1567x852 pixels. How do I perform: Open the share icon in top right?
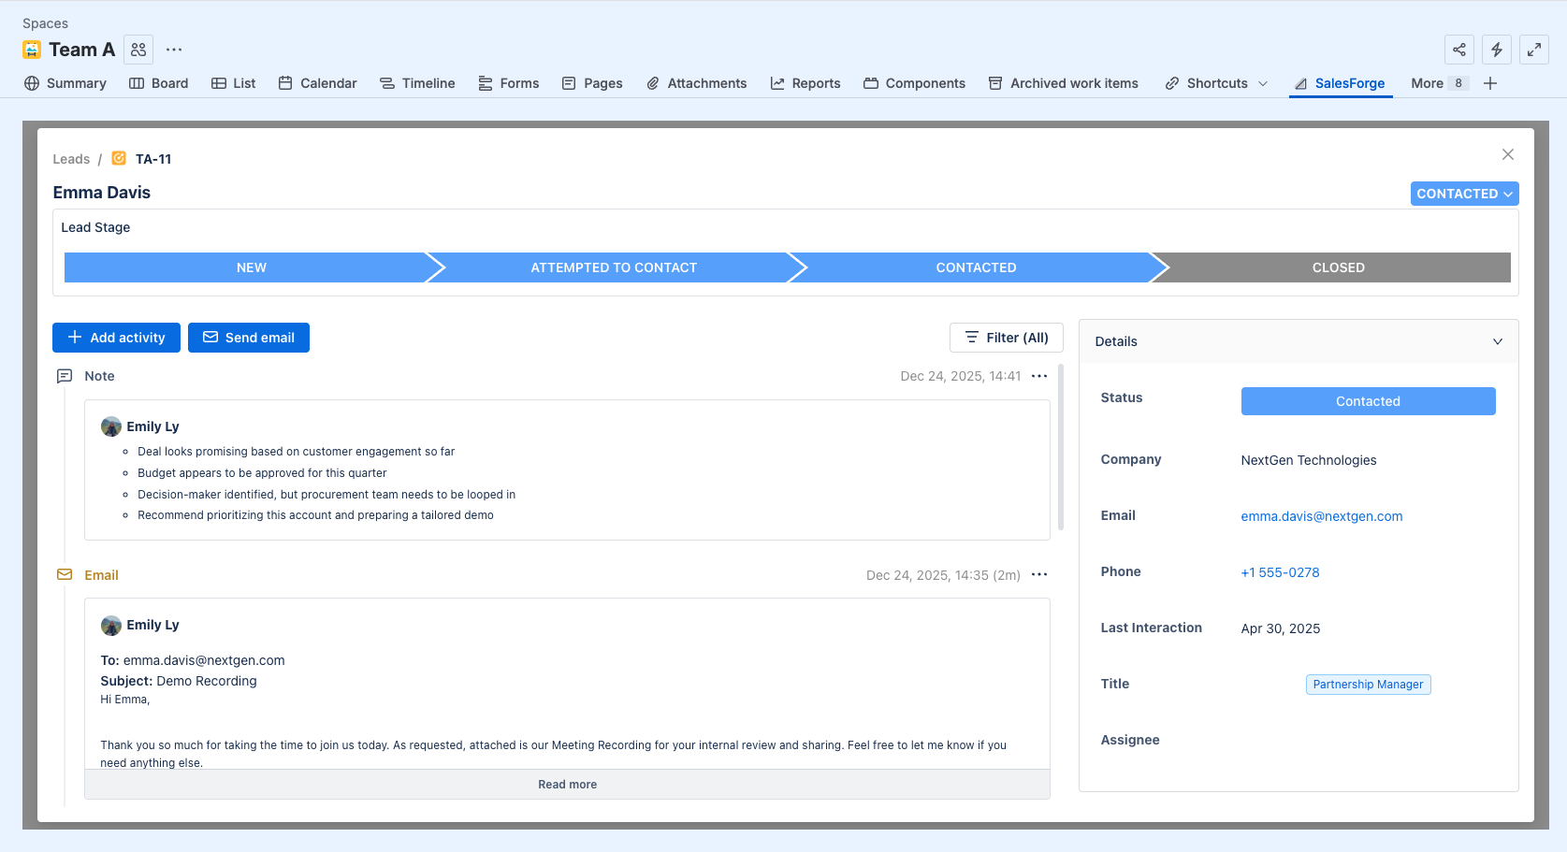coord(1458,50)
